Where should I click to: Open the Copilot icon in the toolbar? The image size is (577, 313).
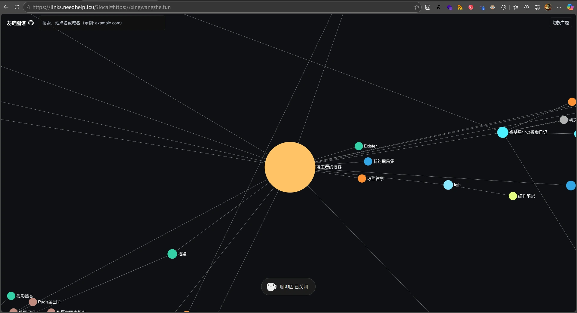coord(570,7)
